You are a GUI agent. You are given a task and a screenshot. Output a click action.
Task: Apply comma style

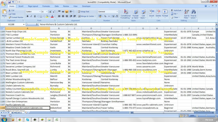pyautogui.click(x=109, y=16)
